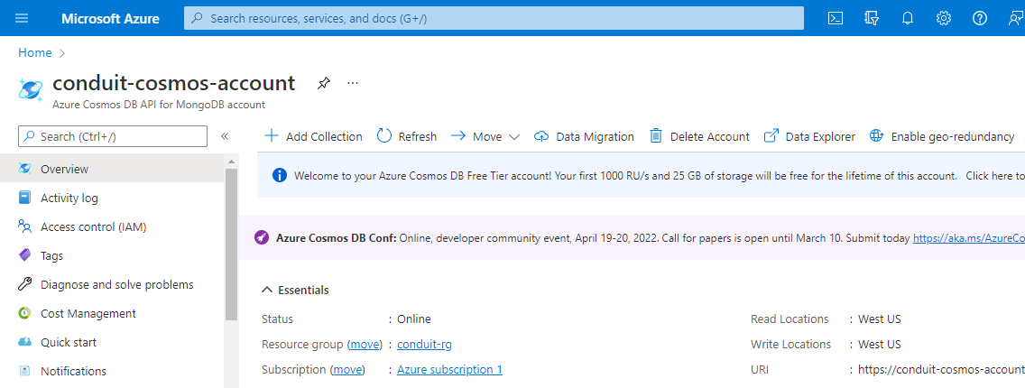
Task: Click the West US Read Locations value
Action: [x=879, y=319]
